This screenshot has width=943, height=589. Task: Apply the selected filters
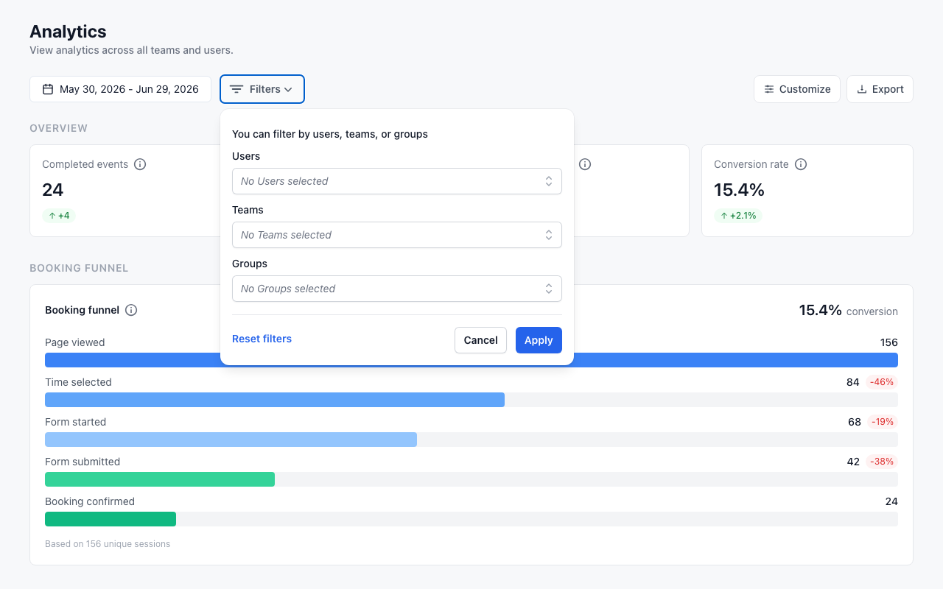tap(539, 340)
